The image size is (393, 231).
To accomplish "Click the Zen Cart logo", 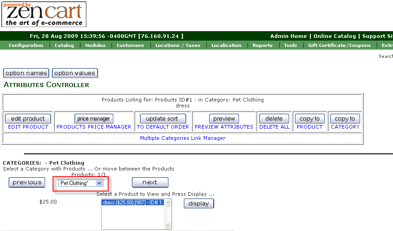I will point(44,14).
